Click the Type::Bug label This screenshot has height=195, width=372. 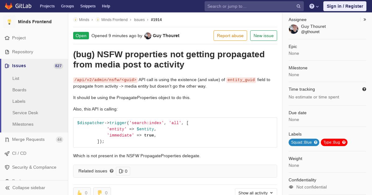[334, 142]
